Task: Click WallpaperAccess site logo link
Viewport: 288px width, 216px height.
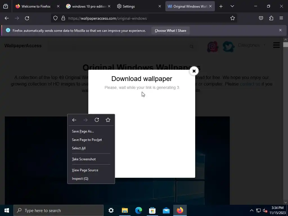Action: [23, 46]
